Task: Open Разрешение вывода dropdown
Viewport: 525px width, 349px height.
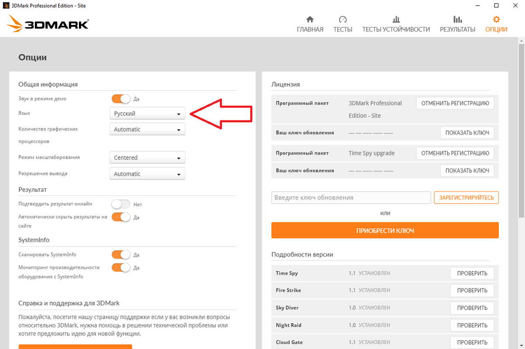Action: point(147,174)
